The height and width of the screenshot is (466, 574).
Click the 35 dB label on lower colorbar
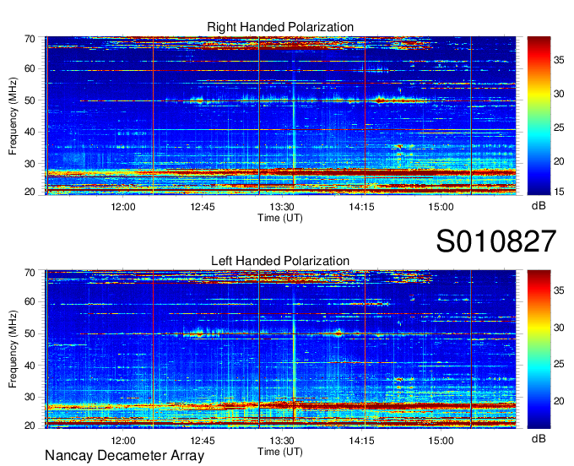[x=559, y=290]
